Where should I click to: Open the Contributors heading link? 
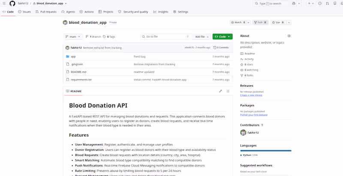[x=250, y=125]
